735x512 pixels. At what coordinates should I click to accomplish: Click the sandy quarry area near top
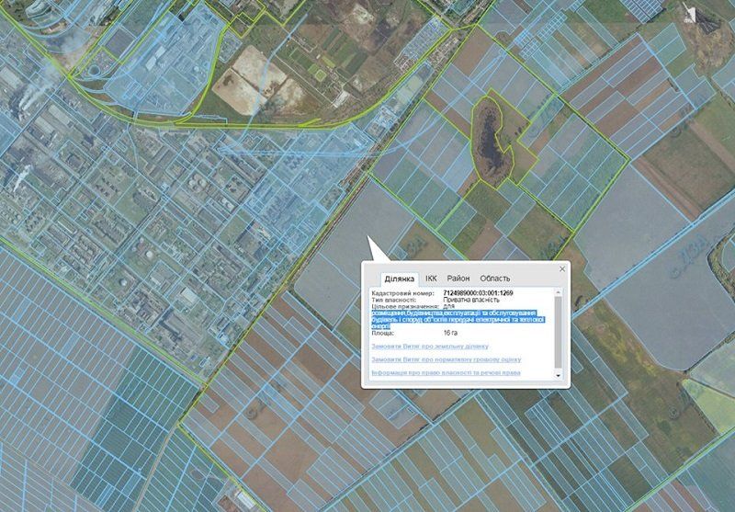253,63
